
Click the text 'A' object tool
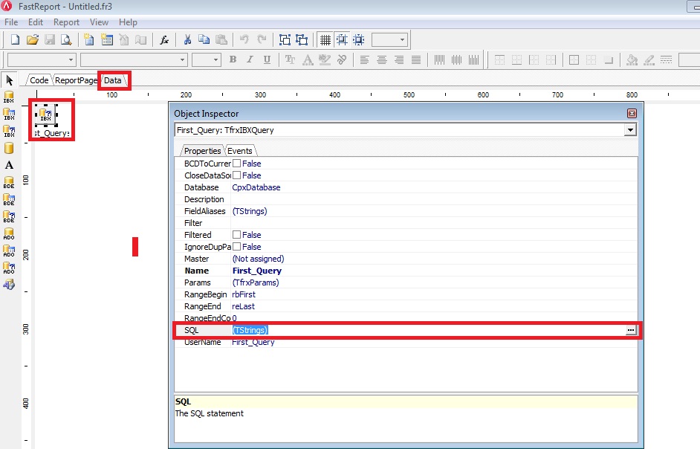point(9,165)
